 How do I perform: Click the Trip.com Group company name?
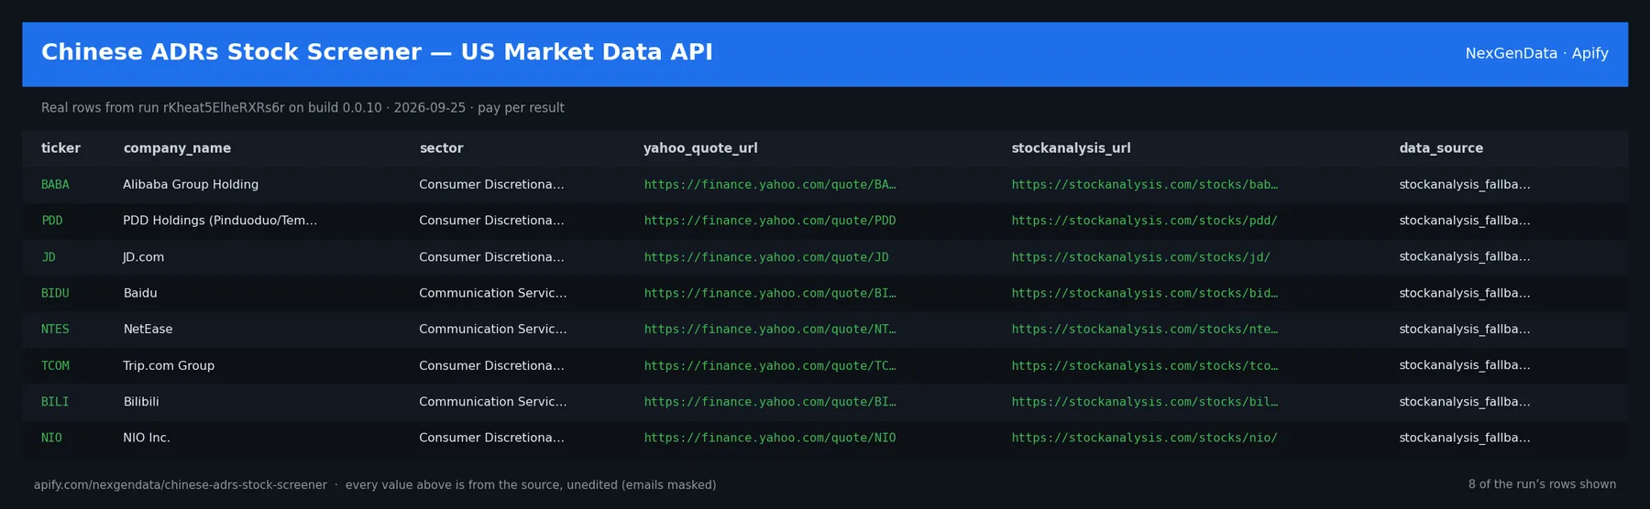click(x=169, y=365)
